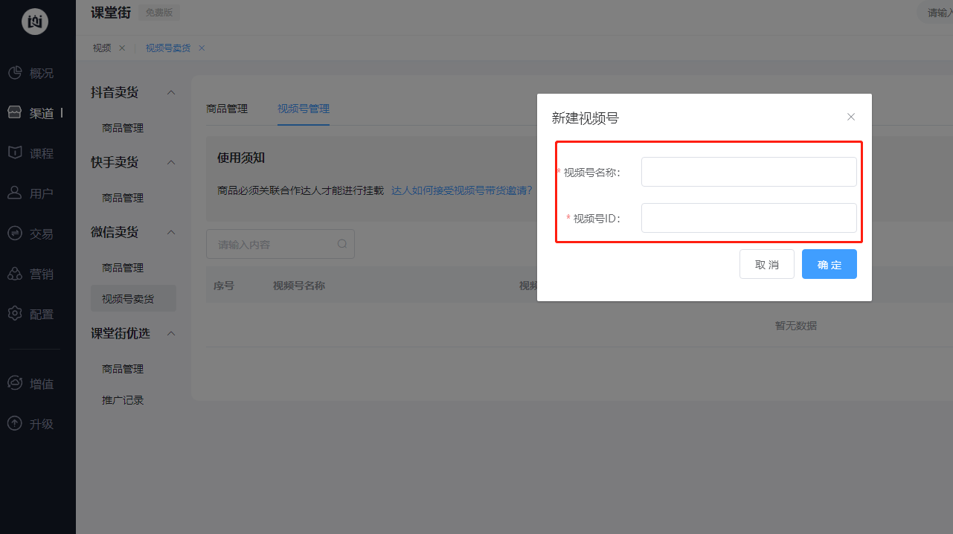The width and height of the screenshot is (953, 534).
Task: Collapse the 抖音卖货 section
Action: [171, 92]
